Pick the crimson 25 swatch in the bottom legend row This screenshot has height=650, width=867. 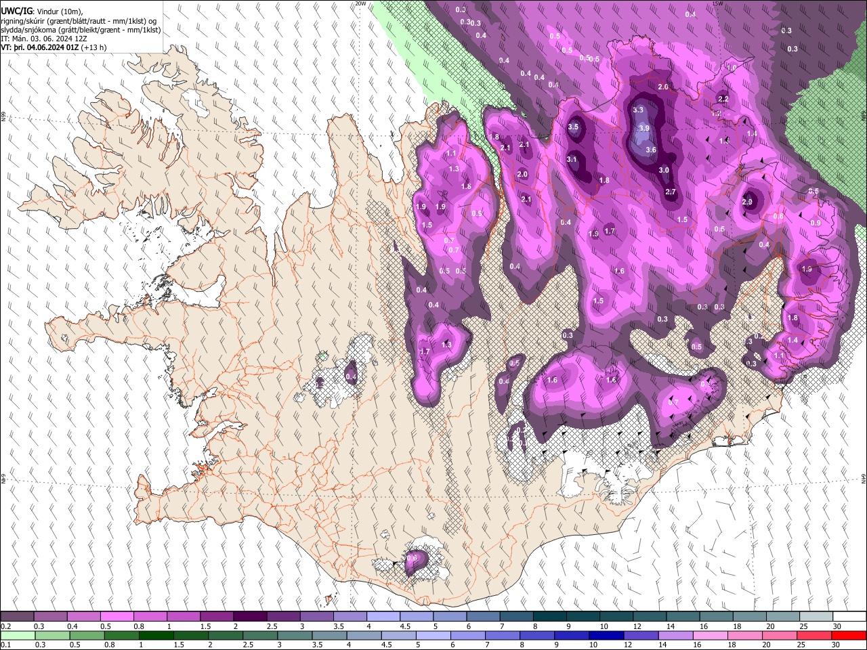pyautogui.click(x=814, y=635)
